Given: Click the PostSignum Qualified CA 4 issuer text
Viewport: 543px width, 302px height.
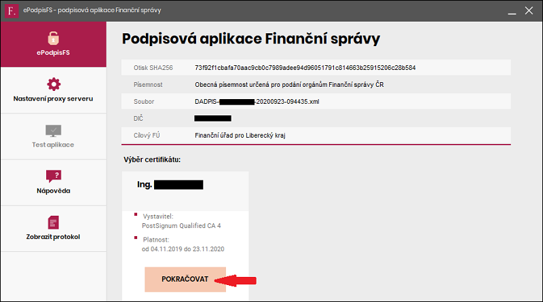Looking at the screenshot, I should point(181,226).
